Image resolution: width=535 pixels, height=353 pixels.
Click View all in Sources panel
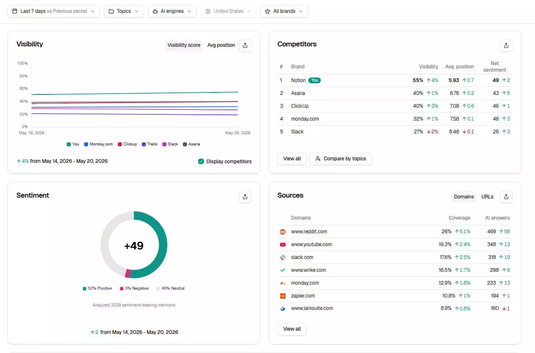tap(292, 329)
